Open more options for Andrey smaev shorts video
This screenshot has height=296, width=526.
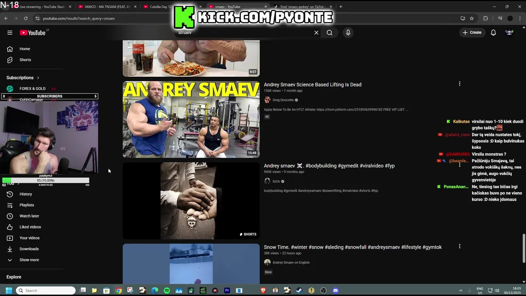point(459,165)
